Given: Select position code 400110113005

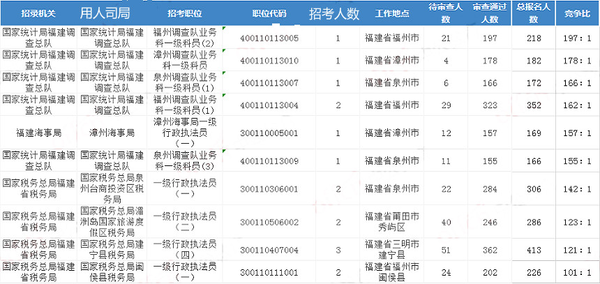Looking at the screenshot, I should (x=269, y=38).
